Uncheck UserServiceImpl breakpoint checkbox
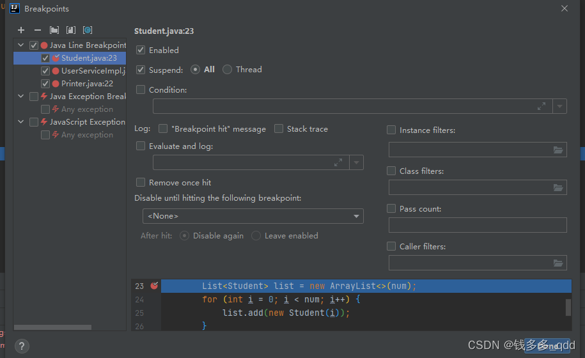This screenshot has width=585, height=358. [45, 71]
